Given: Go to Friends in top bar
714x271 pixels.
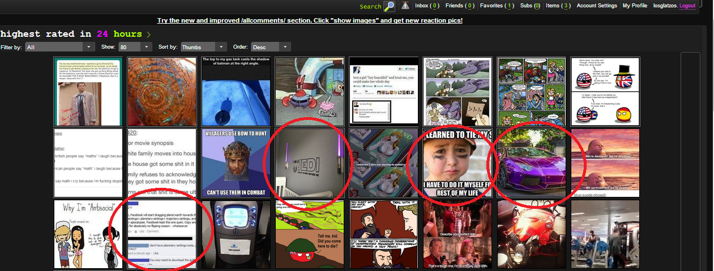Looking at the screenshot, I should point(459,6).
